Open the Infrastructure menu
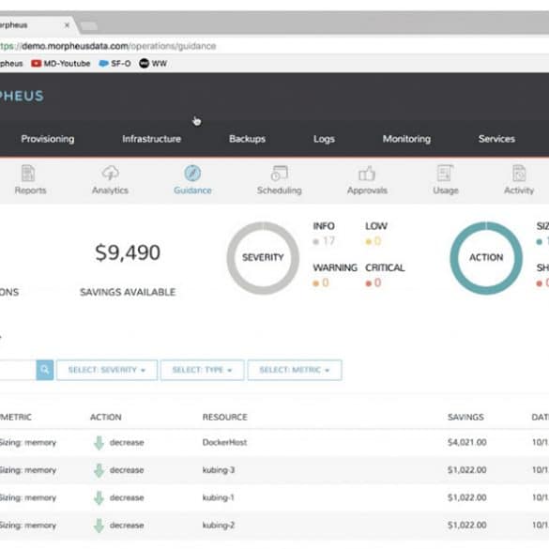Image resolution: width=549 pixels, height=549 pixels. tap(152, 139)
